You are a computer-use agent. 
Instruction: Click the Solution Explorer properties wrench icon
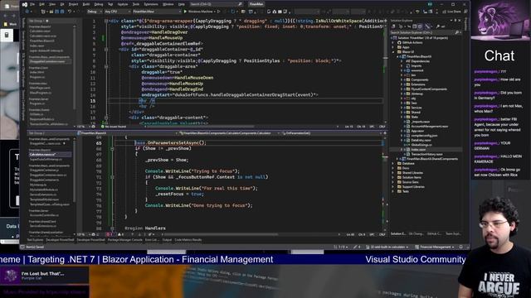pyautogui.click(x=437, y=26)
